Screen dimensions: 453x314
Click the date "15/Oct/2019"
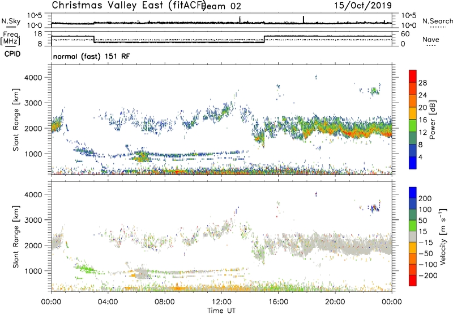363,6
